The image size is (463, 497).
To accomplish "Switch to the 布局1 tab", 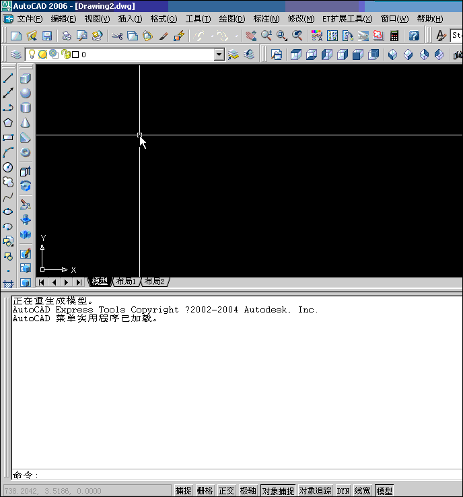I will pyautogui.click(x=126, y=281).
